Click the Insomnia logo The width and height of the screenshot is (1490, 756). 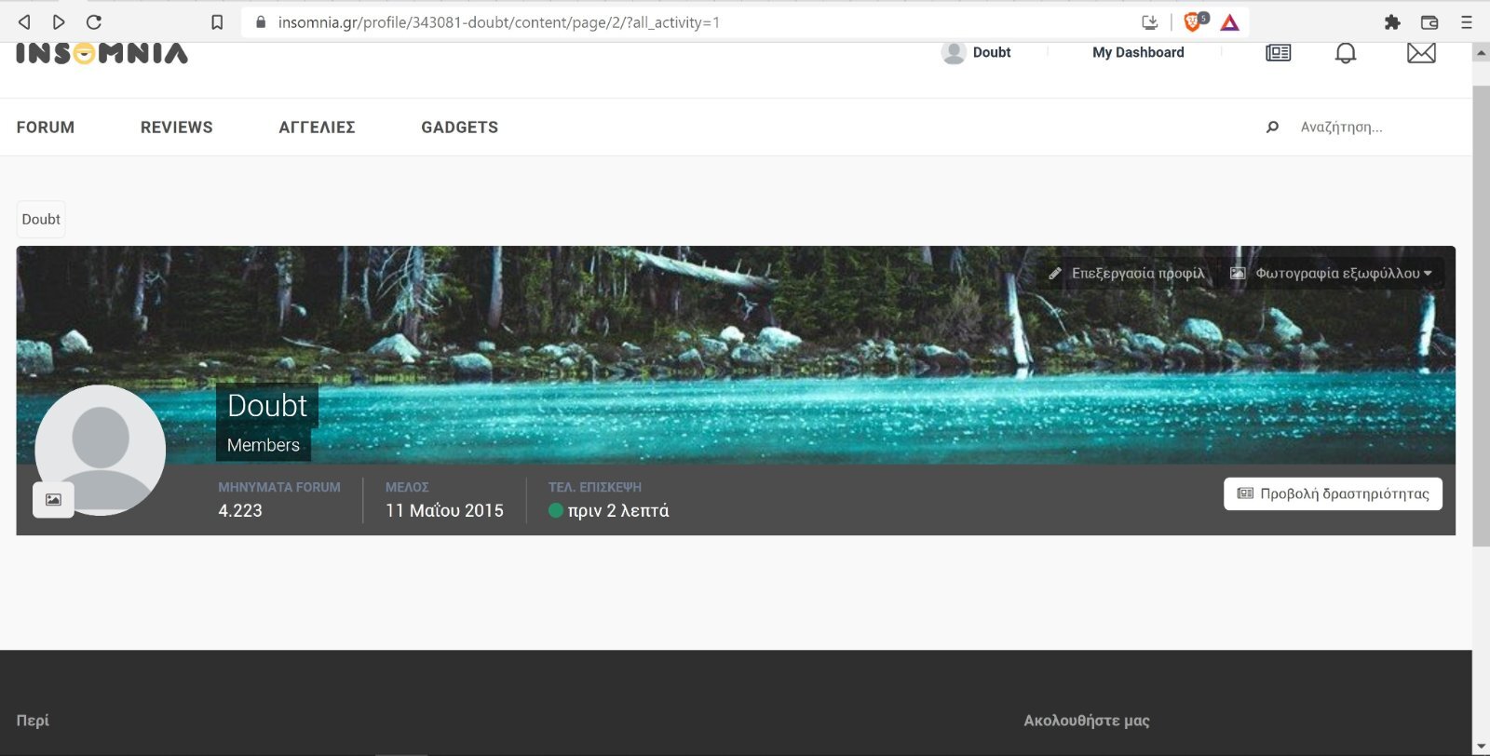[102, 54]
